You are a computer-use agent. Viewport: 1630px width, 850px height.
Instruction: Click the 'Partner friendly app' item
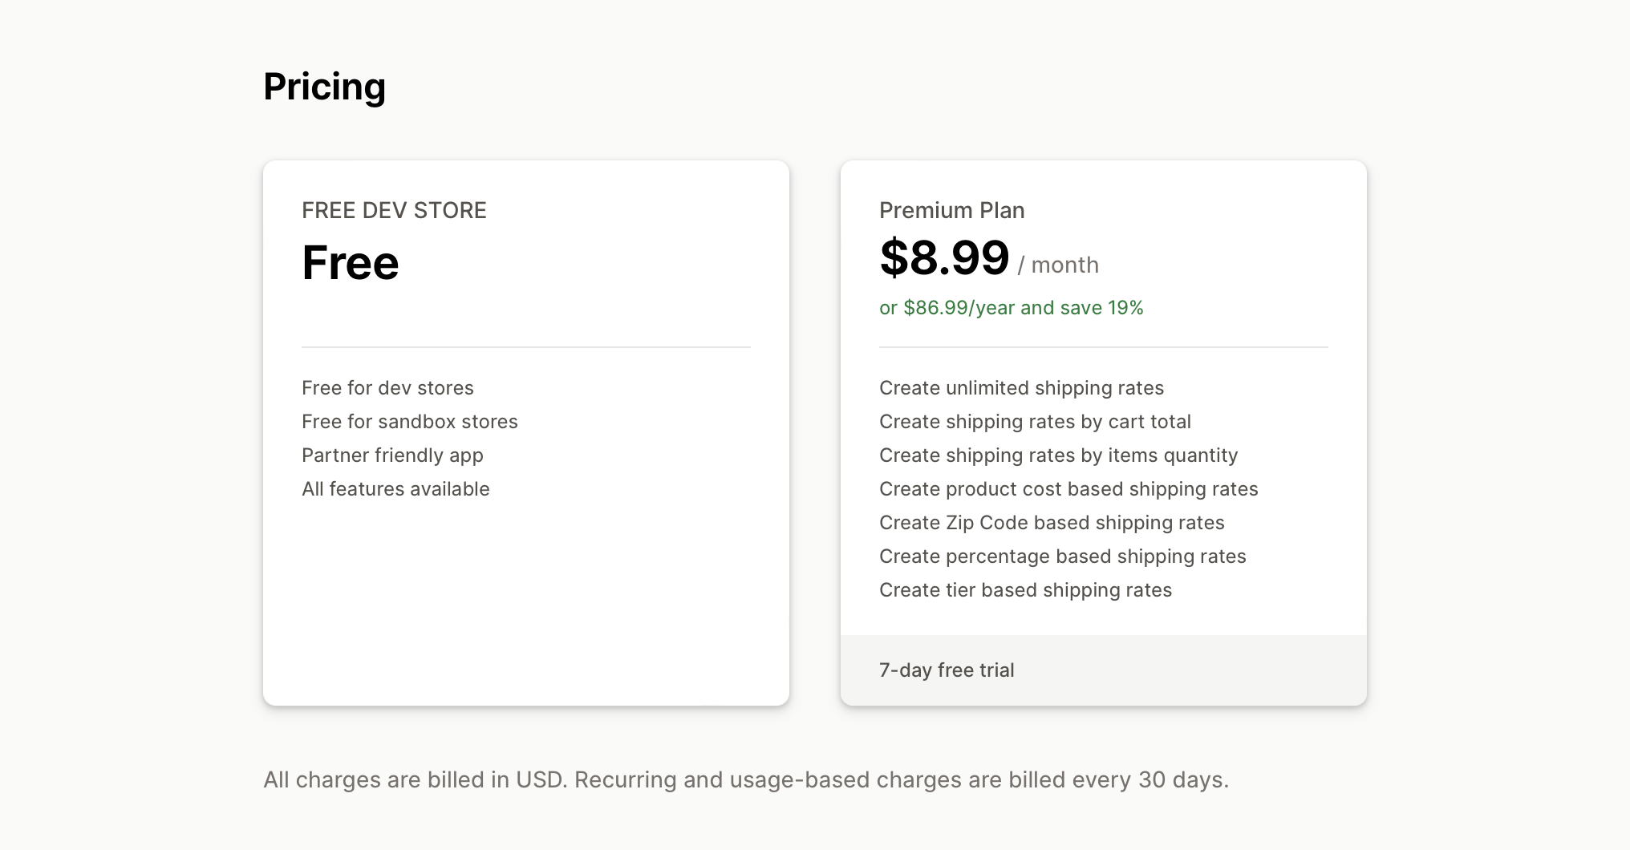[392, 455]
